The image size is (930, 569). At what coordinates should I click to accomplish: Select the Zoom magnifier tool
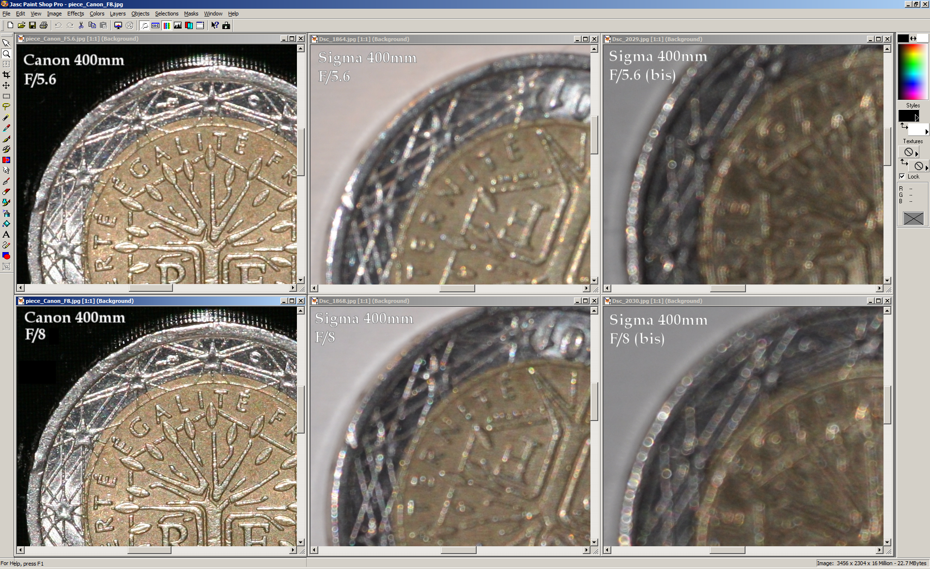tap(6, 54)
